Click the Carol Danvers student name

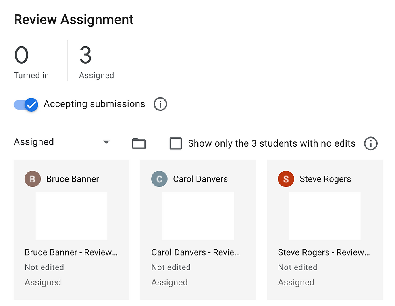[200, 179]
